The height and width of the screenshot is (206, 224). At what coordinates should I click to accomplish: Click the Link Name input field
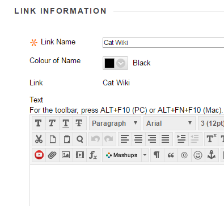pos(163,43)
